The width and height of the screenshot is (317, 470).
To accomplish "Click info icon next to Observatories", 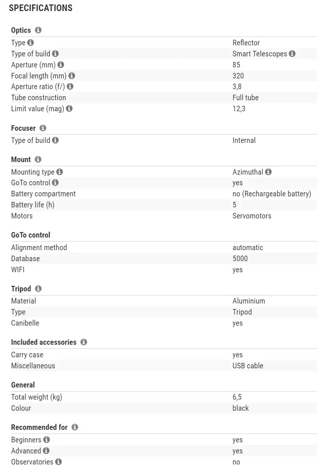I will pos(59,462).
